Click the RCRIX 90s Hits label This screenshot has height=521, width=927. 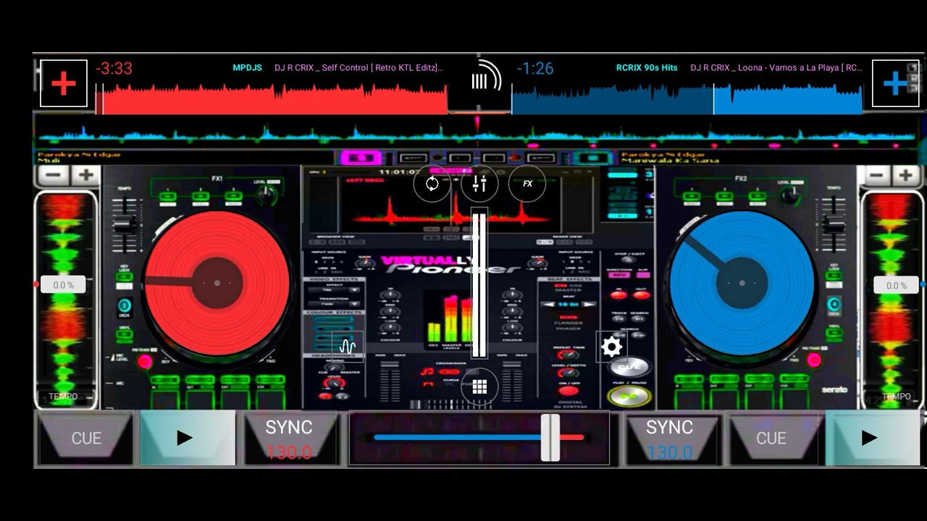(x=647, y=68)
